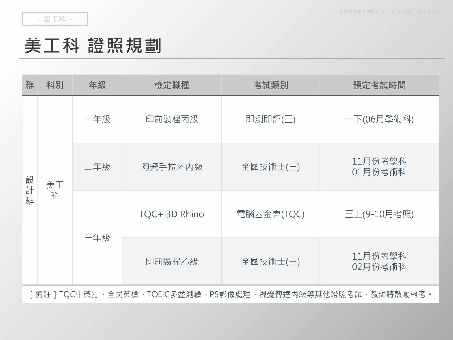453x340 pixels.
Task: Click the 電腦基金會(TQC) cell
Action: pos(271,214)
